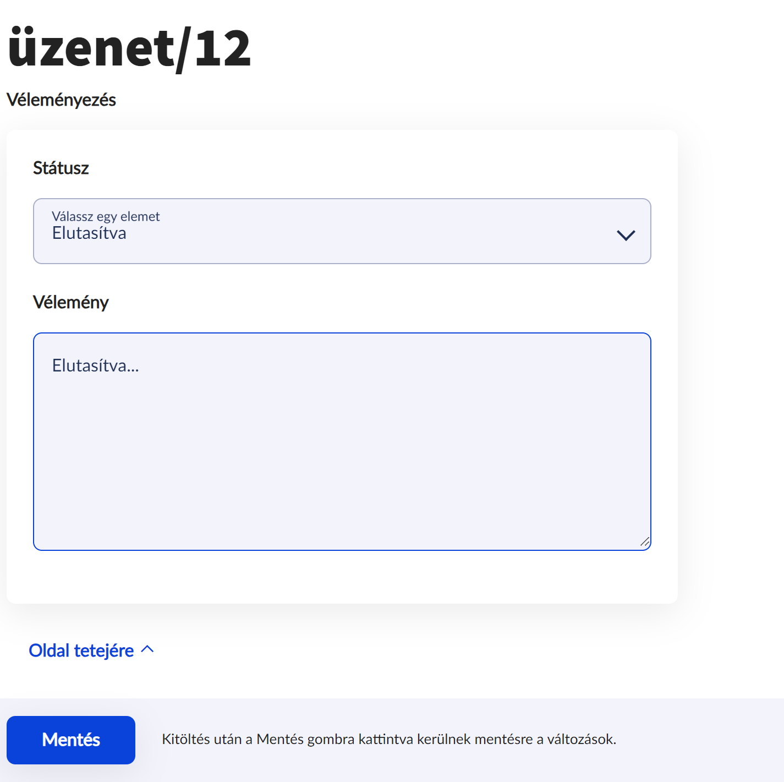Click the Elutasítva placeholder text in the textarea

point(95,365)
